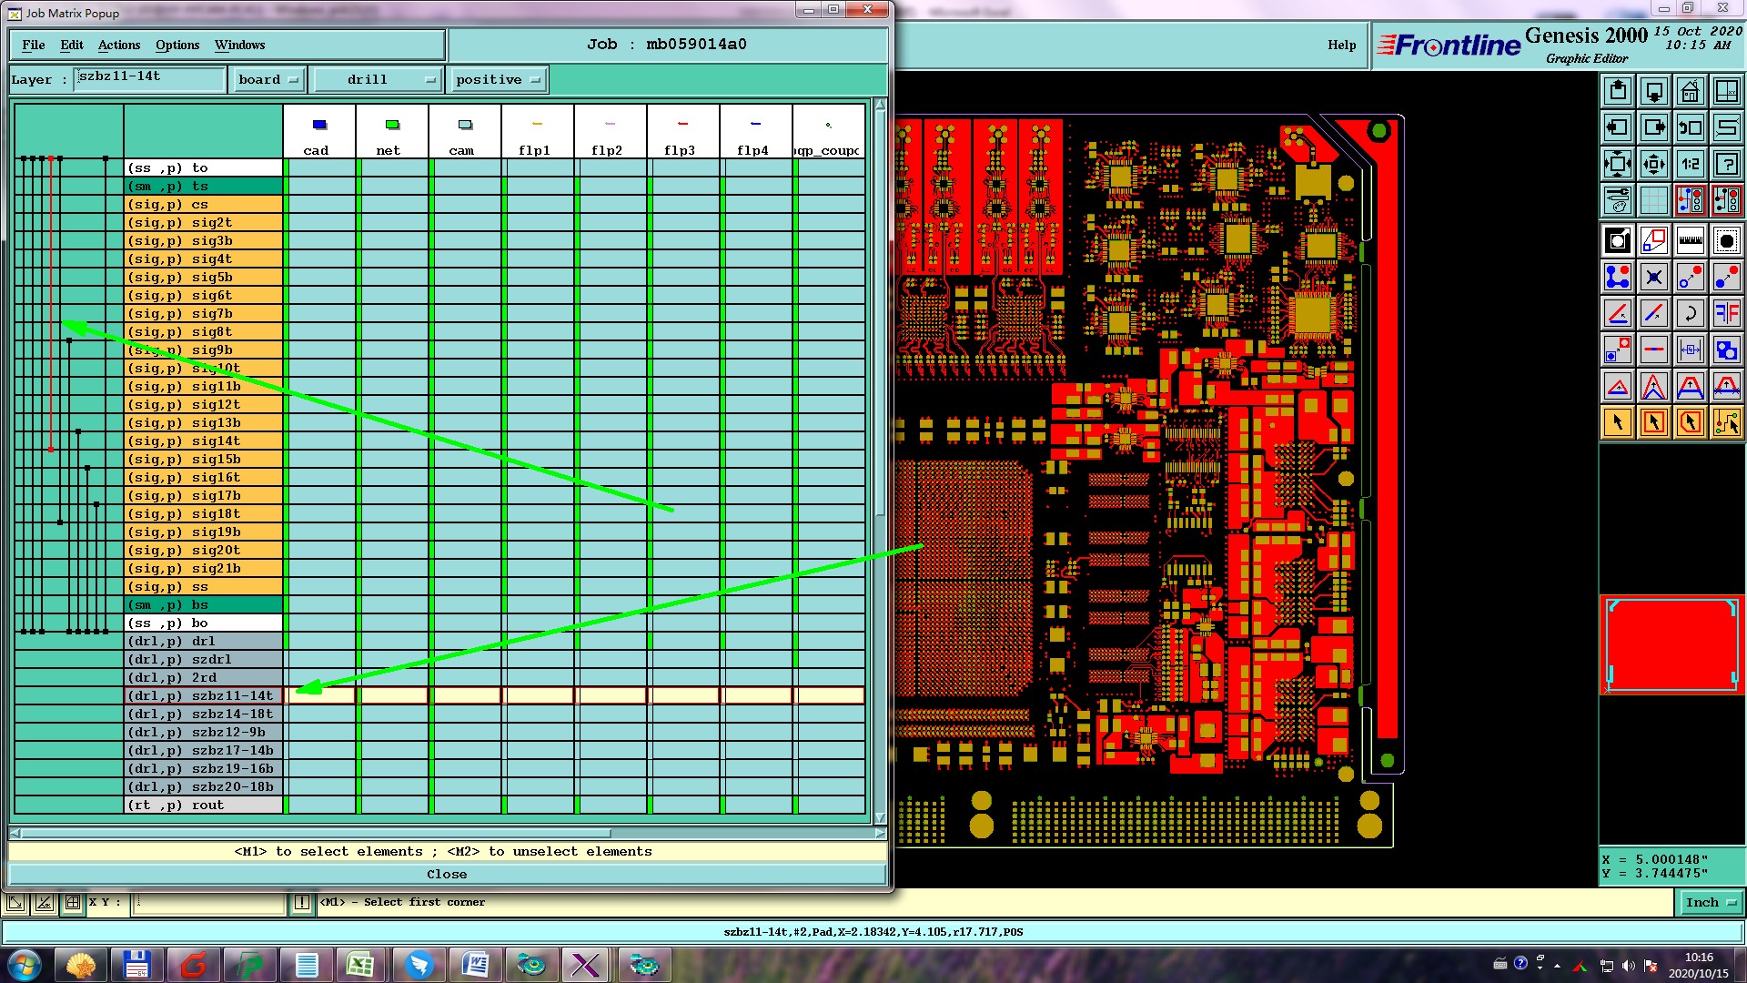The height and width of the screenshot is (983, 1747).
Task: Click the grid display icon
Action: coord(1653,200)
